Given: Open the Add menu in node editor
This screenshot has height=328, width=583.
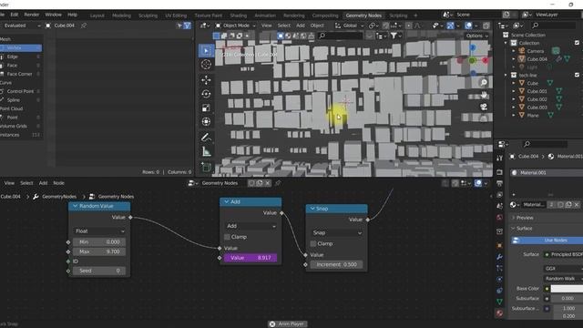Looking at the screenshot, I should pos(43,183).
